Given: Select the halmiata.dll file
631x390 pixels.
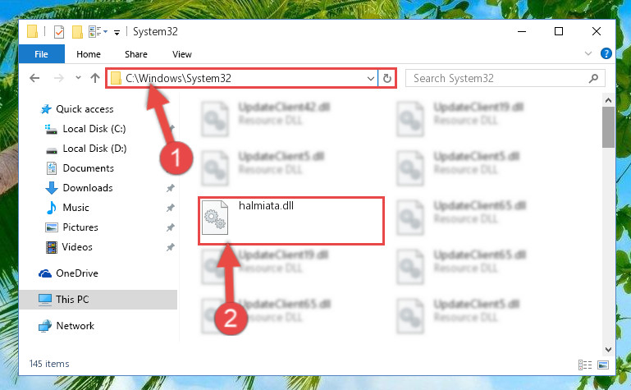Looking at the screenshot, I should click(291, 220).
